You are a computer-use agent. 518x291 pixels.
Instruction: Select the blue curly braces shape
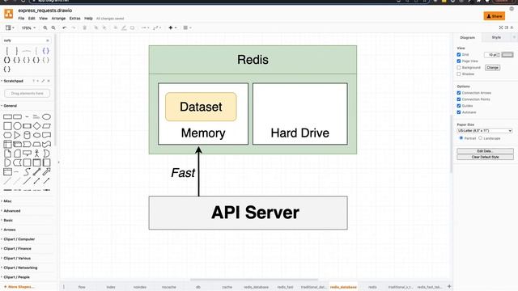tap(46, 51)
